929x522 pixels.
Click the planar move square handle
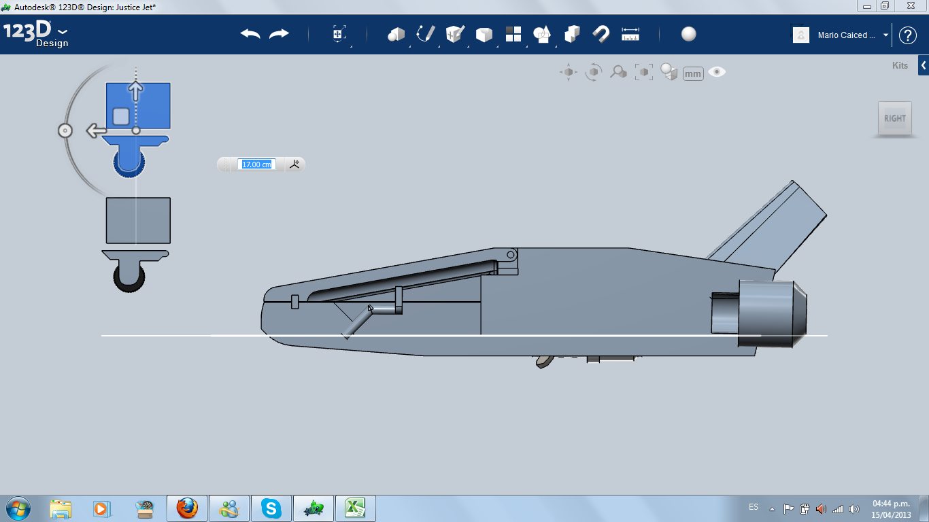(120, 116)
